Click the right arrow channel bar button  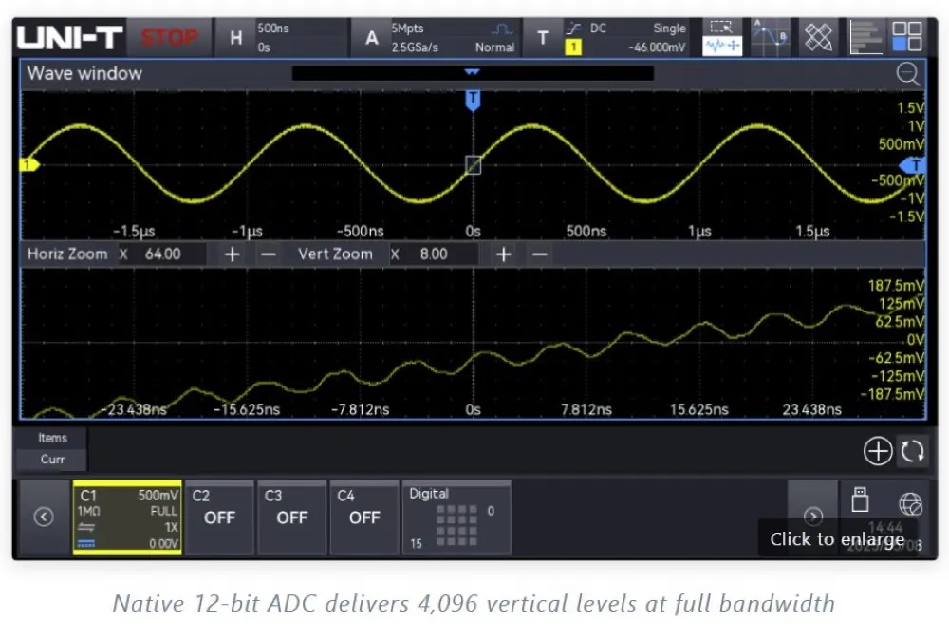point(813,516)
